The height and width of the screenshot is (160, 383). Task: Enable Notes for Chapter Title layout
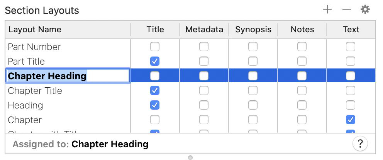point(302,91)
